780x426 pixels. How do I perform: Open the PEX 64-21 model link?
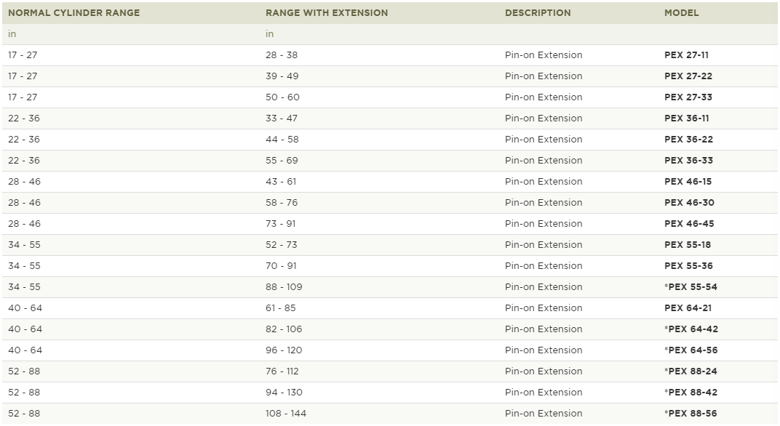click(688, 308)
